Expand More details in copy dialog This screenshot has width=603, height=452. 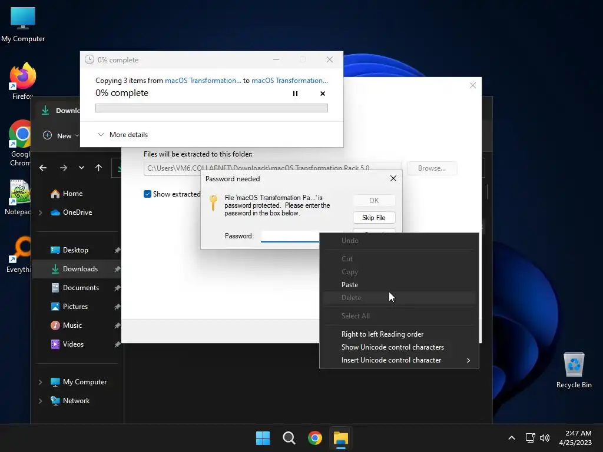click(122, 135)
